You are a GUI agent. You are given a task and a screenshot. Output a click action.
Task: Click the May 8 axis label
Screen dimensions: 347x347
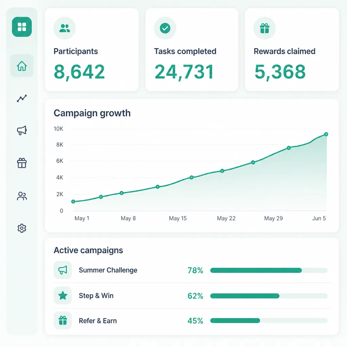tap(128, 218)
